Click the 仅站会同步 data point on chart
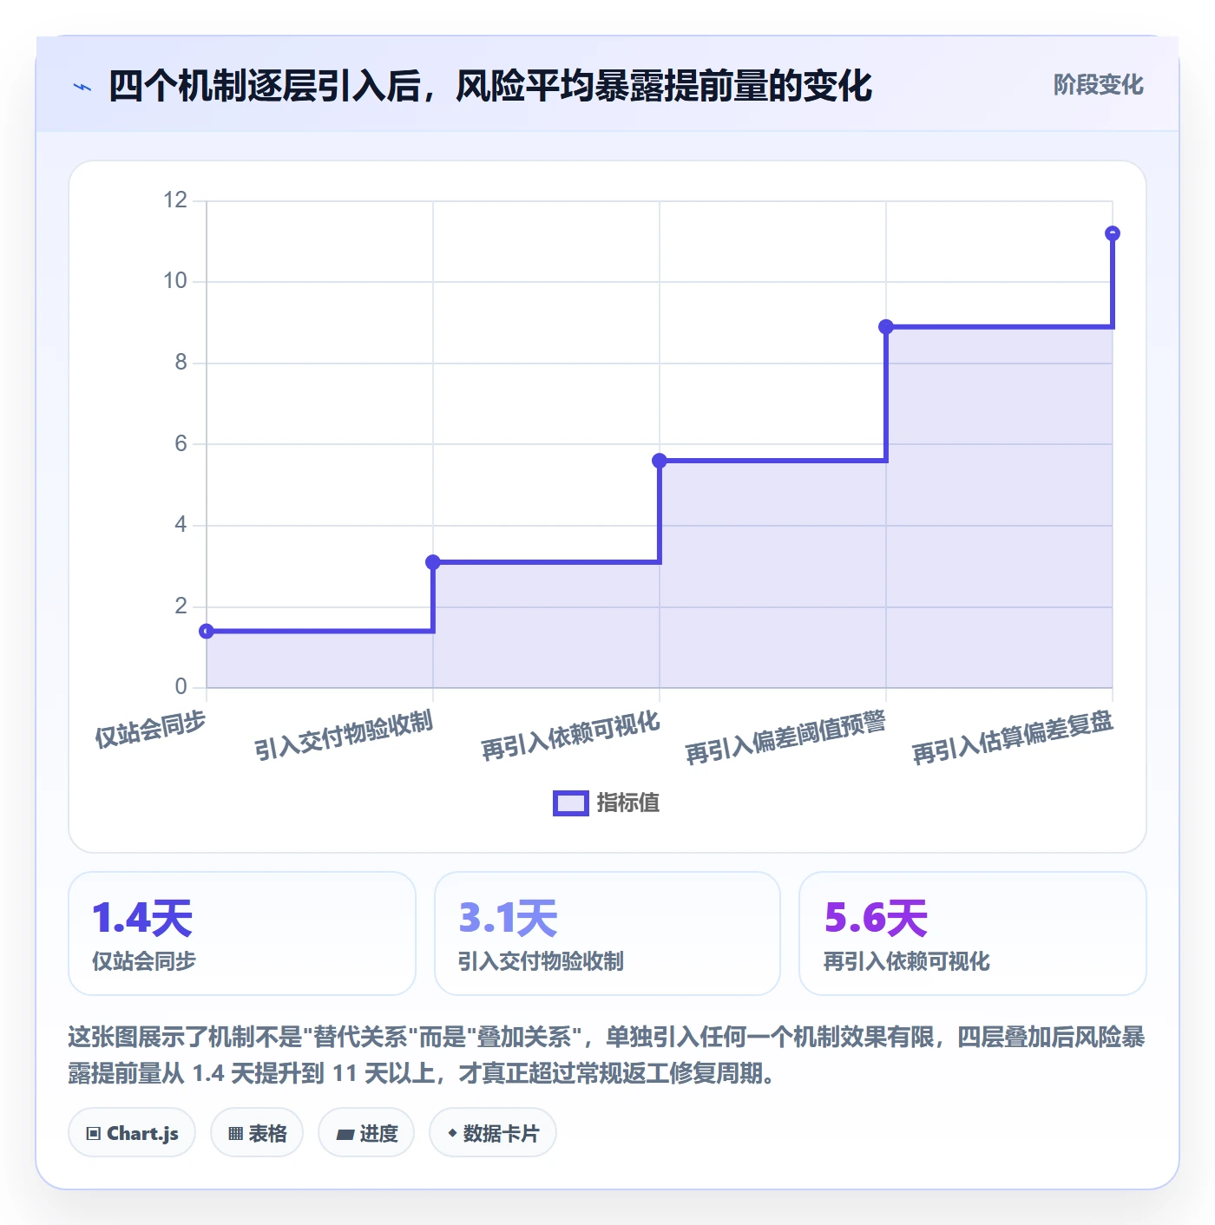Image resolution: width=1215 pixels, height=1225 pixels. tap(207, 631)
